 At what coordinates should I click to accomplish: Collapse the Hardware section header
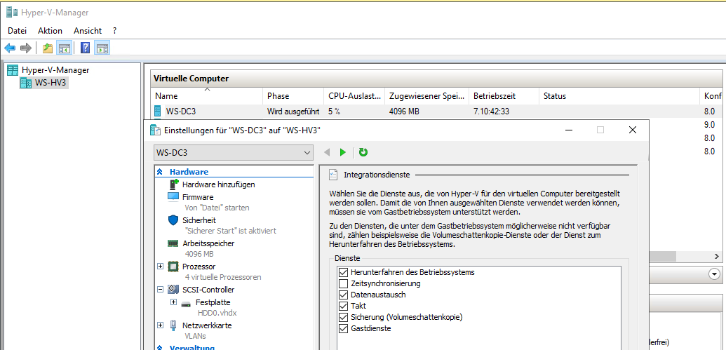tap(160, 172)
